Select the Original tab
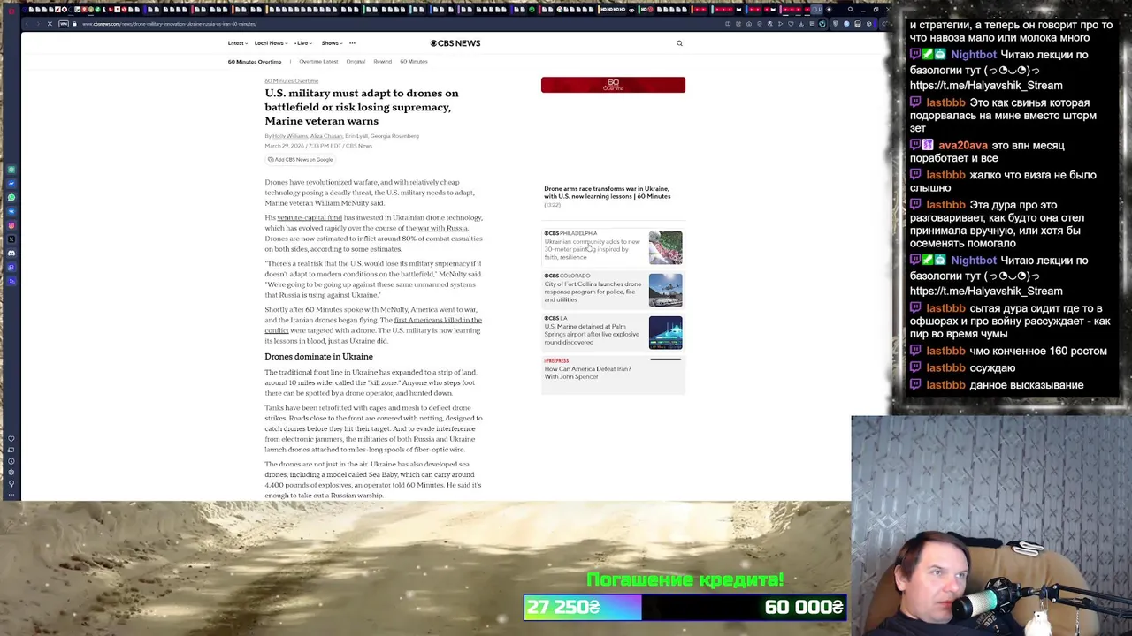1132x636 pixels. [356, 62]
